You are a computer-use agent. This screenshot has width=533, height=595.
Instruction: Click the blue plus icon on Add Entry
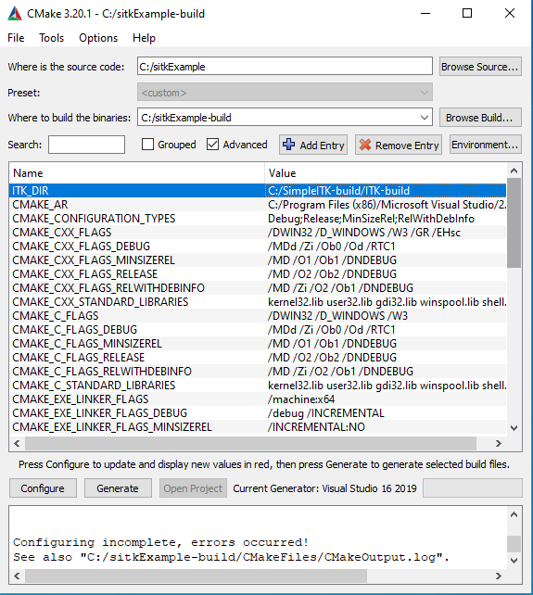tap(288, 145)
